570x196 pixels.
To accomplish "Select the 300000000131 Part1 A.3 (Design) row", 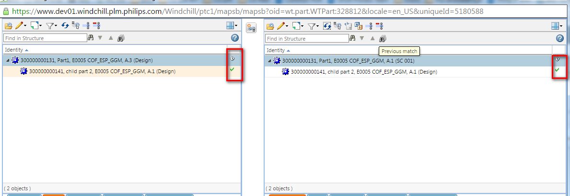I will click(121, 60).
